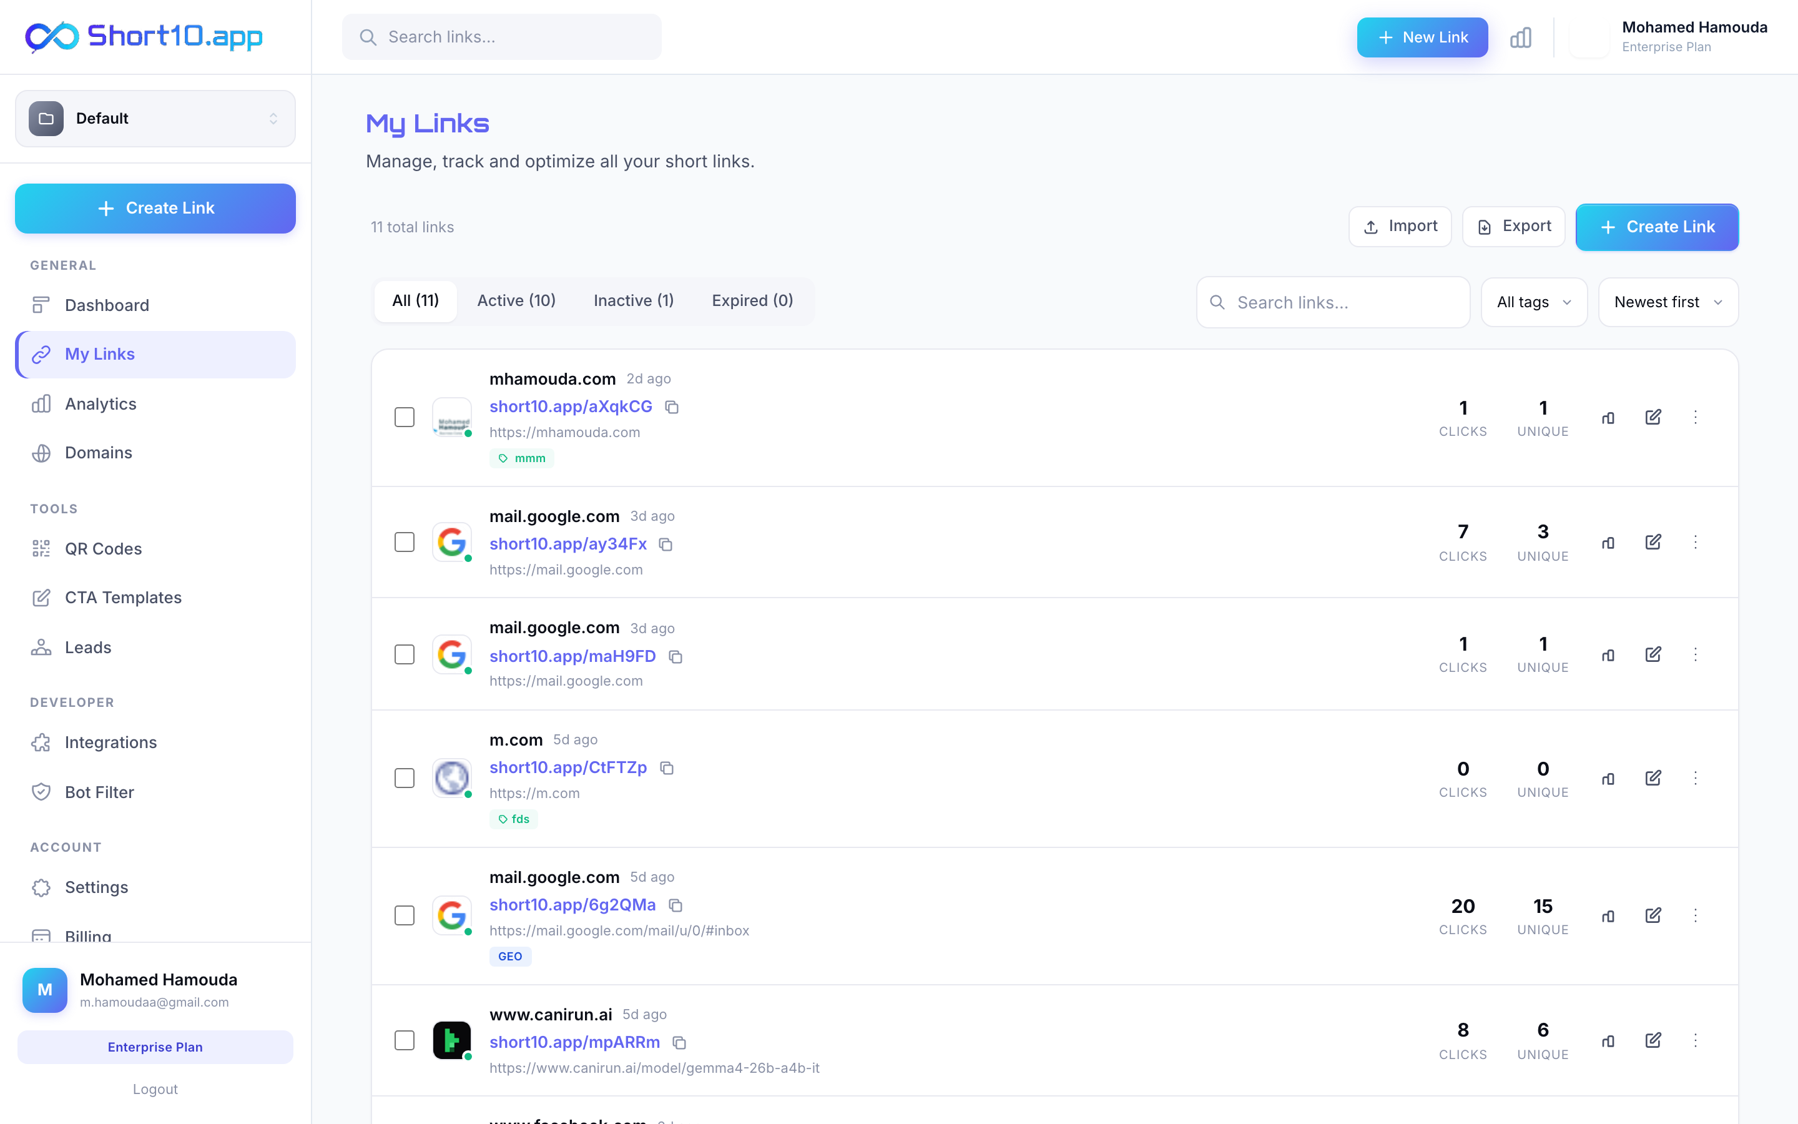Select checkbox for m.com link
Image resolution: width=1798 pixels, height=1124 pixels.
pyautogui.click(x=404, y=777)
